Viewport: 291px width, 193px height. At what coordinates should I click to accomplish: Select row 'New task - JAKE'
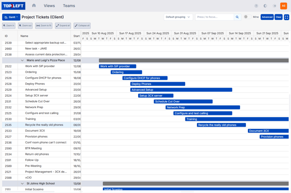(41, 49)
